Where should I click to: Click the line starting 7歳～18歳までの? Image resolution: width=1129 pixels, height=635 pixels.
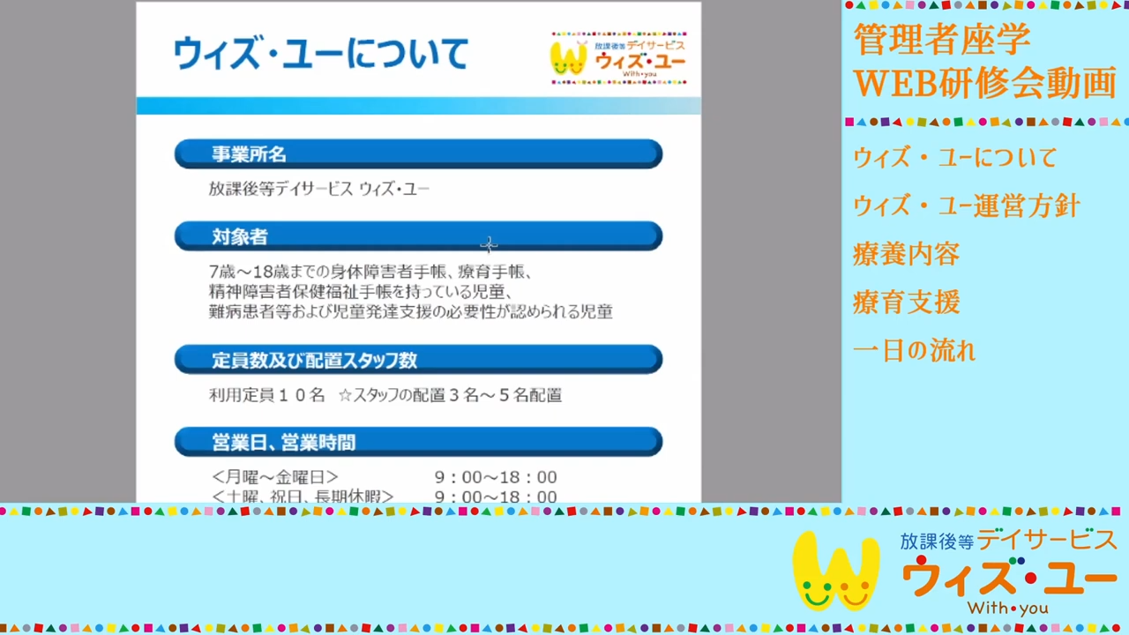[x=370, y=272]
